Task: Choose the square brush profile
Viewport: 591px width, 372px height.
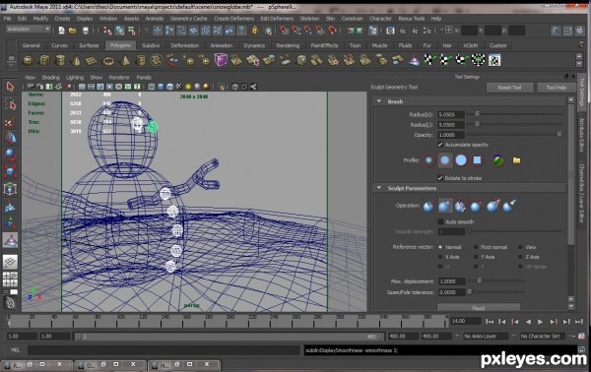Action: [x=477, y=160]
